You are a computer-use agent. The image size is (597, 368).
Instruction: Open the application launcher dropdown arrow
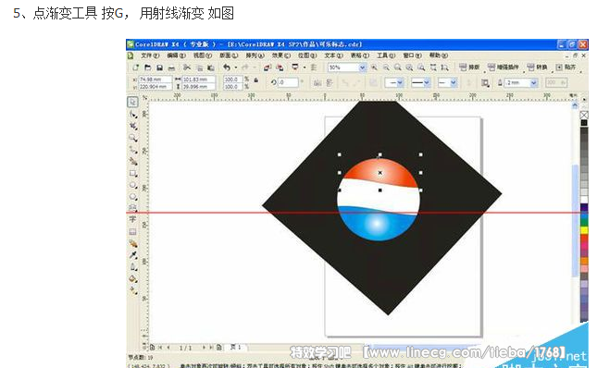[x=305, y=67]
